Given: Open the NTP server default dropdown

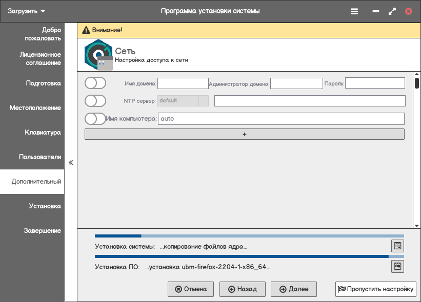Looking at the screenshot, I should (183, 101).
